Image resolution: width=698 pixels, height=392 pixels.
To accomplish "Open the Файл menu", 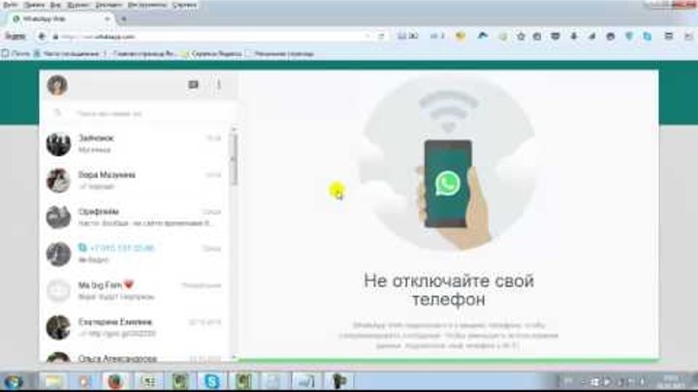I will click(x=11, y=5).
